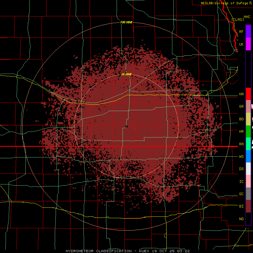
Task: Select the IC legend label
Action: [x=241, y=182]
